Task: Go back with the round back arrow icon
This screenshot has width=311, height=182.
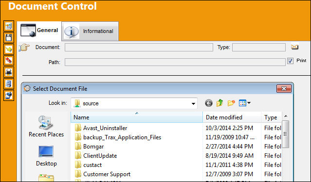Action: (209, 103)
